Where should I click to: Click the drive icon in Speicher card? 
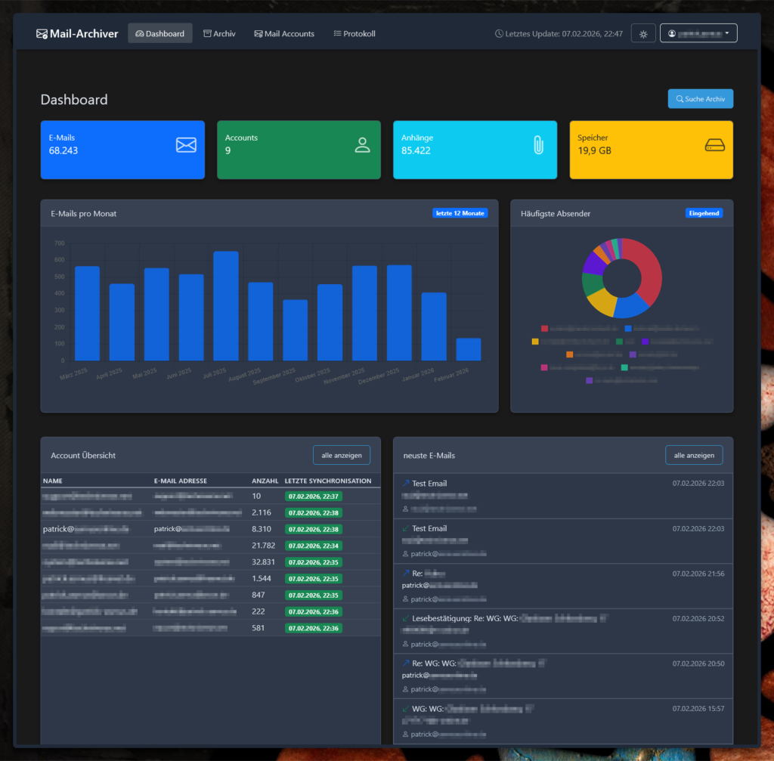tap(714, 145)
